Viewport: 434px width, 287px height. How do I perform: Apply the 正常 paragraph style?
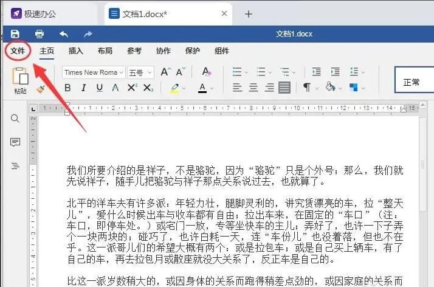[x=415, y=80]
